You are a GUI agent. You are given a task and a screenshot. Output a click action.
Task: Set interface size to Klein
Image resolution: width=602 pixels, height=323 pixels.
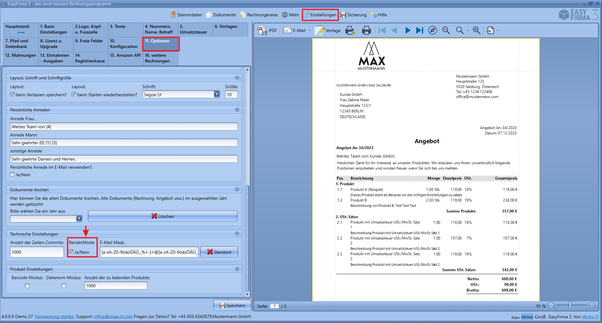pyautogui.click(x=516, y=317)
